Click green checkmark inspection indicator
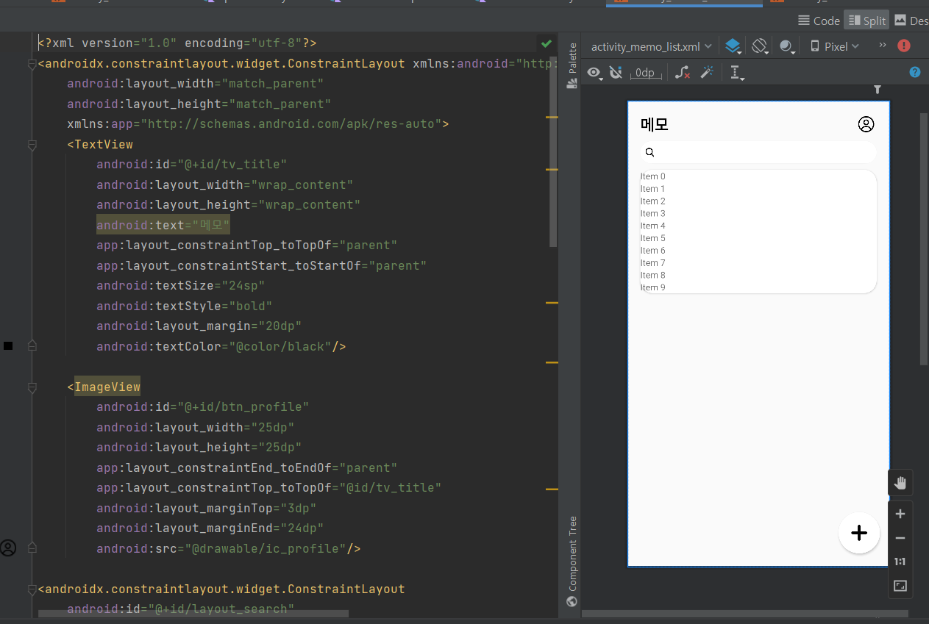Image resolution: width=929 pixels, height=624 pixels. [x=547, y=43]
